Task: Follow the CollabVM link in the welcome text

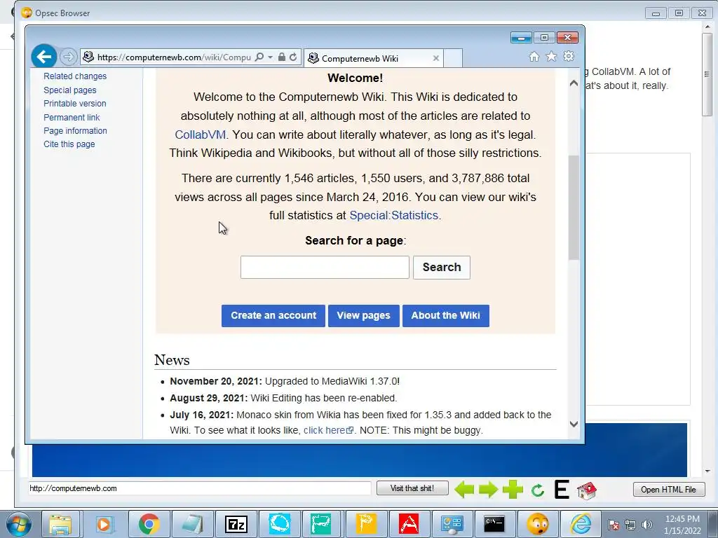Action: click(200, 134)
